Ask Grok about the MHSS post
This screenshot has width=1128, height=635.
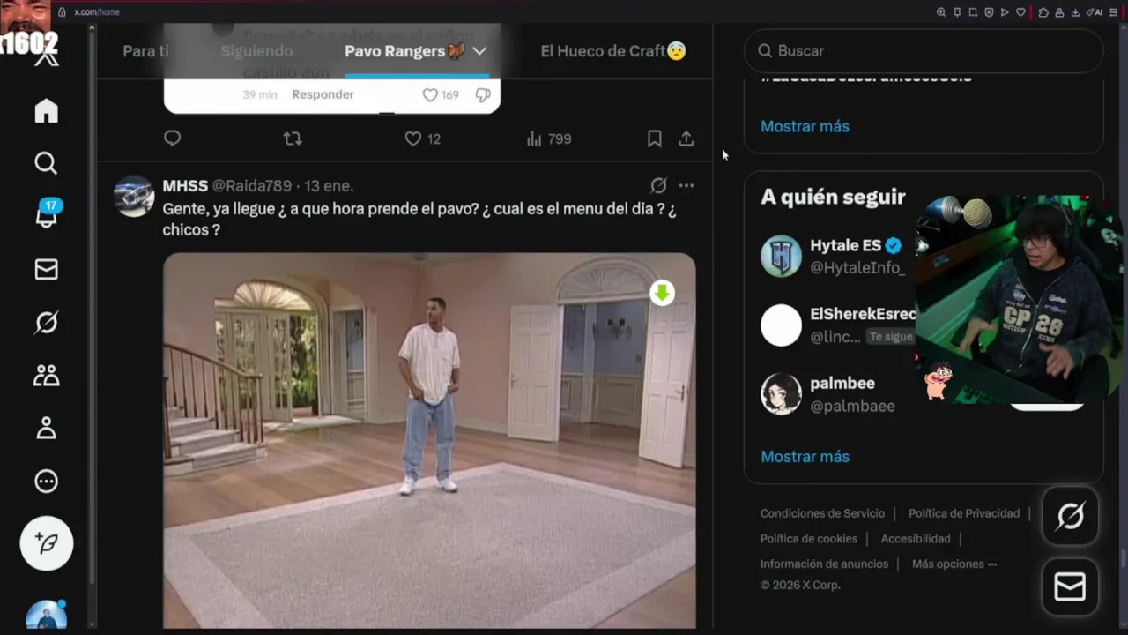point(658,185)
